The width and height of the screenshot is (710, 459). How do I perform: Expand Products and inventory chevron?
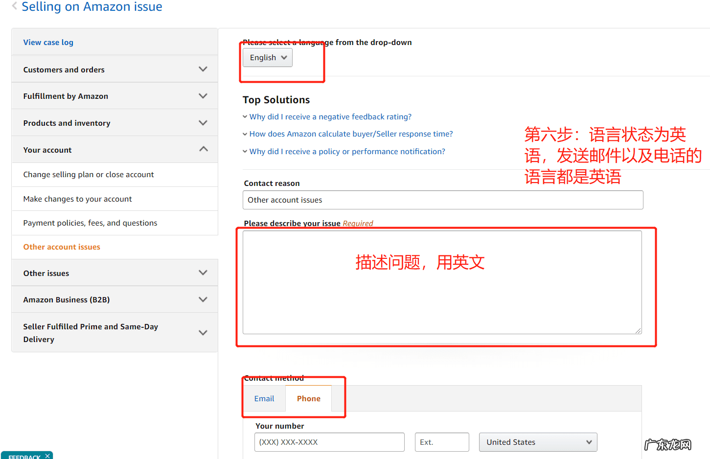tap(203, 123)
